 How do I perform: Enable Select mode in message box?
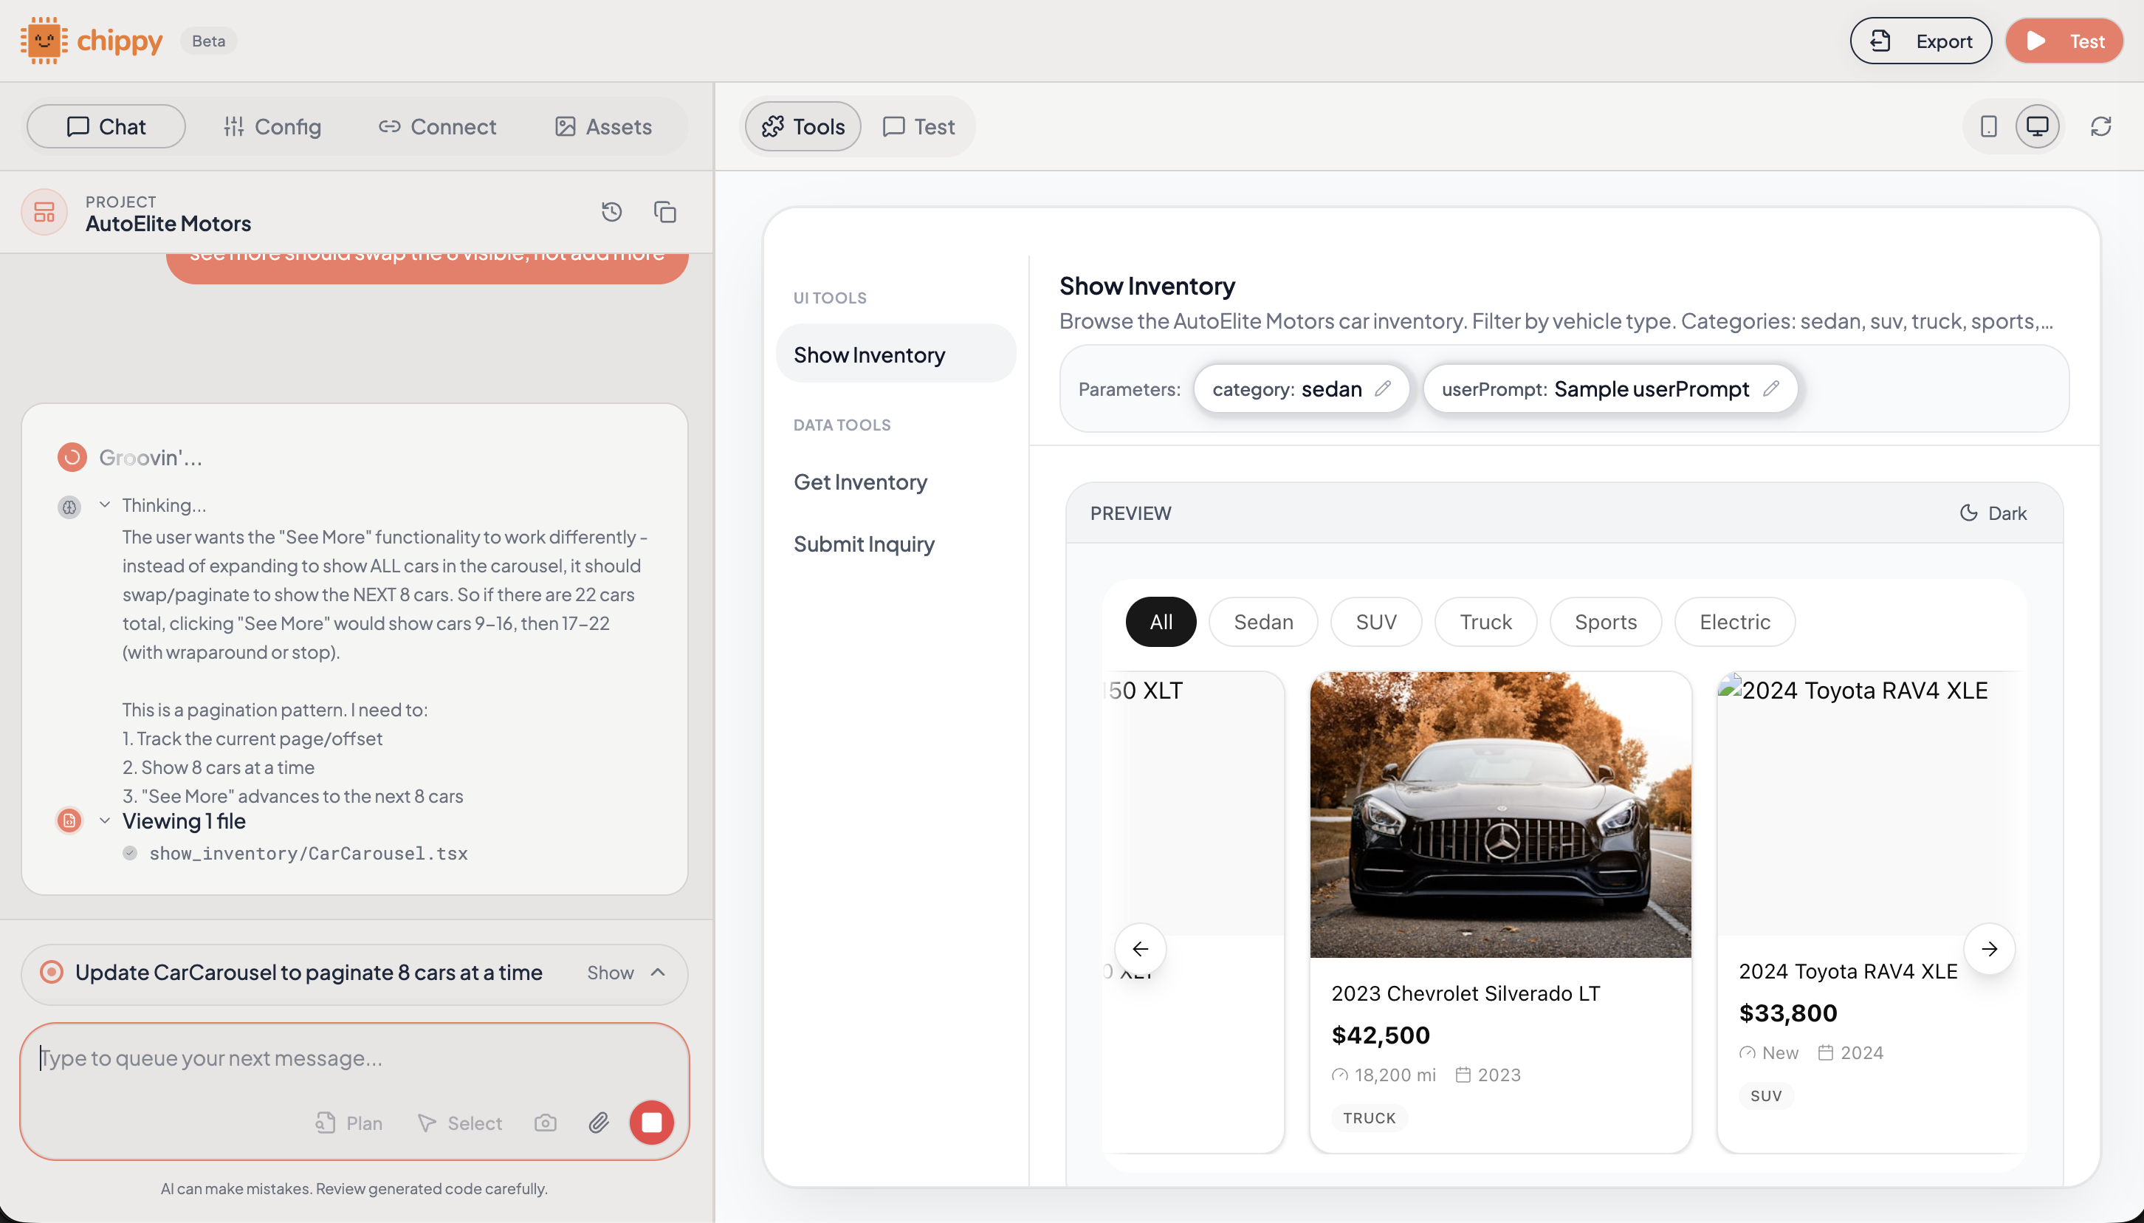coord(460,1123)
